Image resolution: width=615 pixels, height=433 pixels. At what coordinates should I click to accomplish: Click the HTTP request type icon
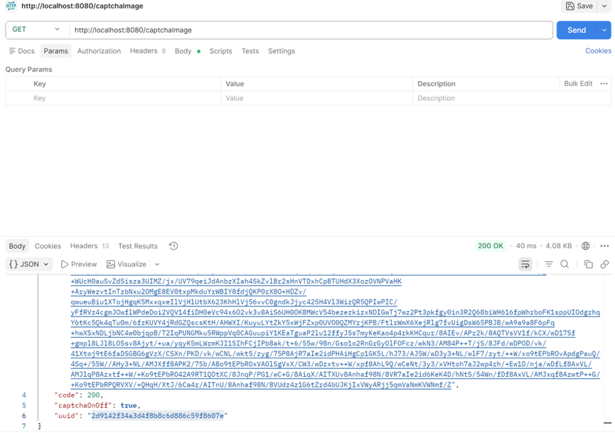point(11,6)
